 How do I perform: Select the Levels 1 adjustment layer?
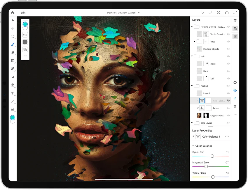(210, 108)
